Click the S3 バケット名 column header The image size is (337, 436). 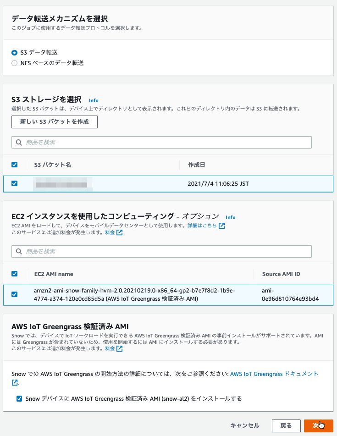click(53, 165)
